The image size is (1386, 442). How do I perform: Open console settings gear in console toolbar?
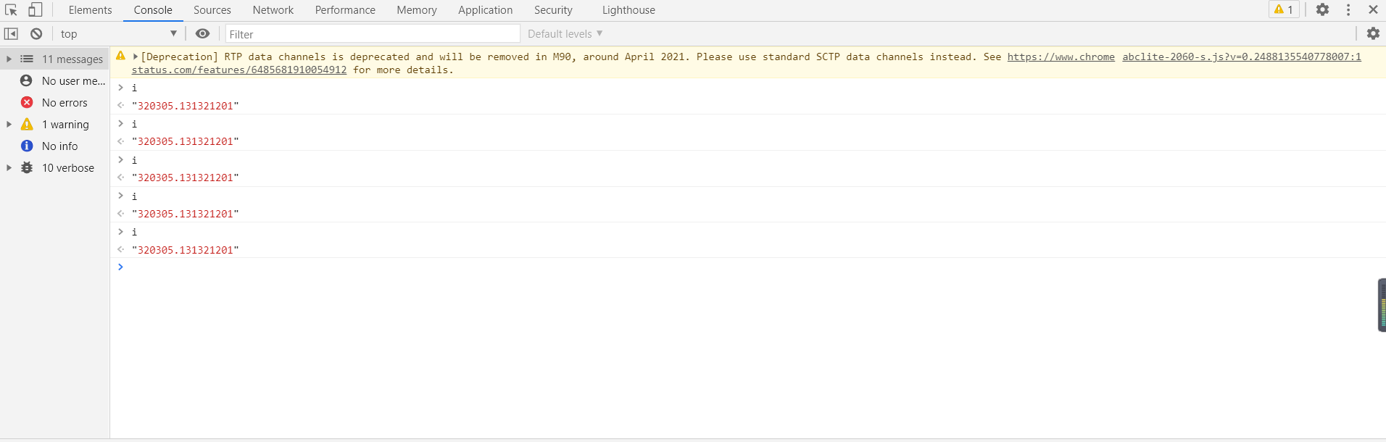tap(1373, 33)
